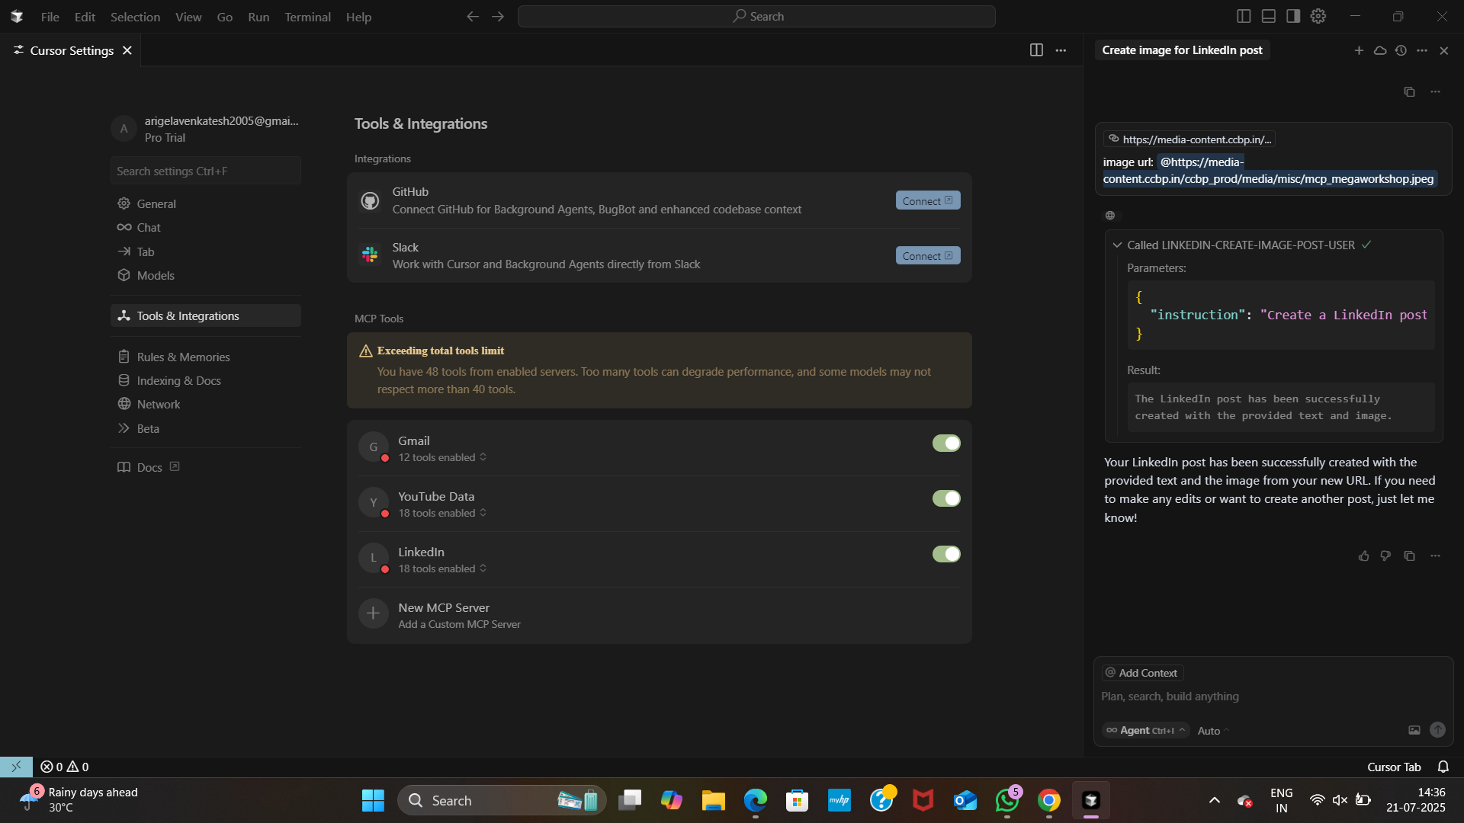1464x823 pixels.
Task: Click the title bar Search box
Action: (x=756, y=16)
